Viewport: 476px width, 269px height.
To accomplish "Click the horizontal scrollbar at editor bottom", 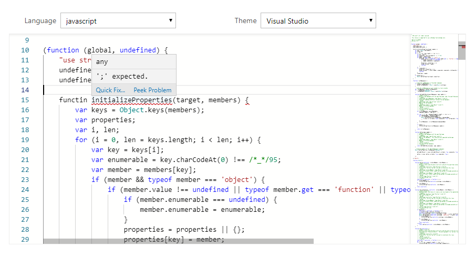I will [178, 241].
